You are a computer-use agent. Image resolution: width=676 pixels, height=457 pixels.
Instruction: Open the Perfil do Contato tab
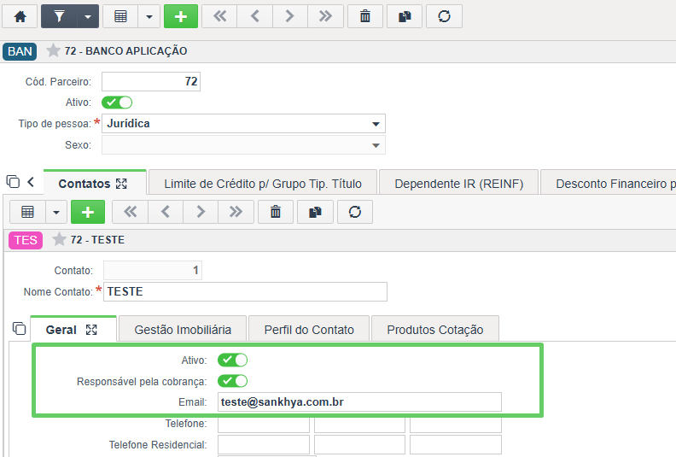click(x=309, y=330)
